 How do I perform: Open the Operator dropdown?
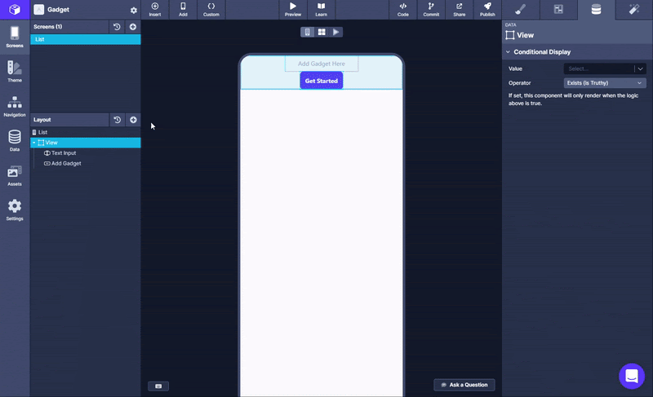604,82
